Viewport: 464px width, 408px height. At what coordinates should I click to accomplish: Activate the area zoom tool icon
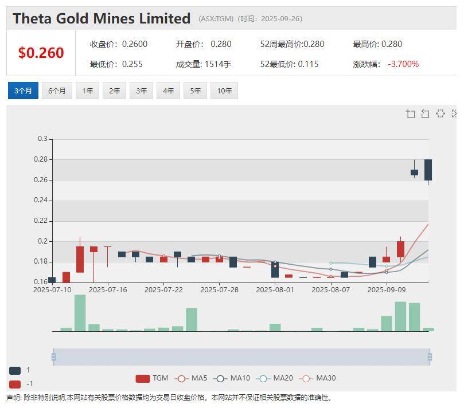pos(410,113)
